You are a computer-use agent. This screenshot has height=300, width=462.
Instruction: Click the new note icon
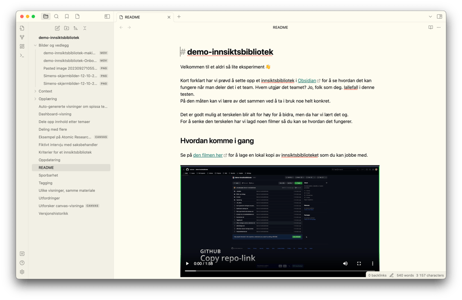coord(57,28)
